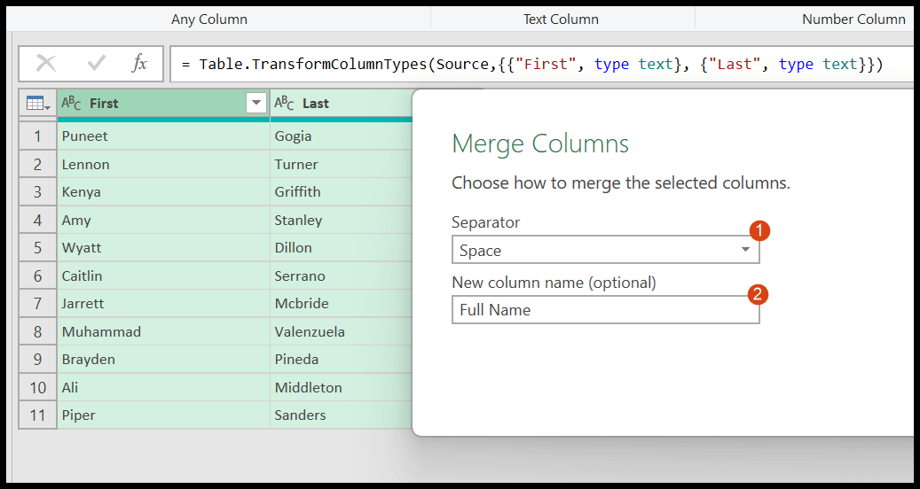920x489 pixels.
Task: Click the Separator label in the dialog
Action: pos(486,222)
